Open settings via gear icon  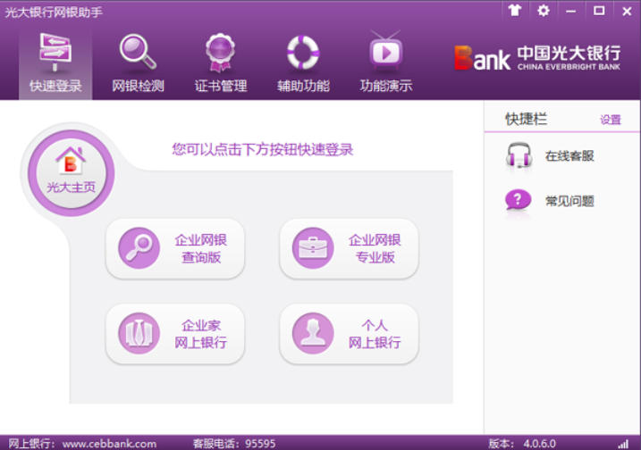pos(544,11)
